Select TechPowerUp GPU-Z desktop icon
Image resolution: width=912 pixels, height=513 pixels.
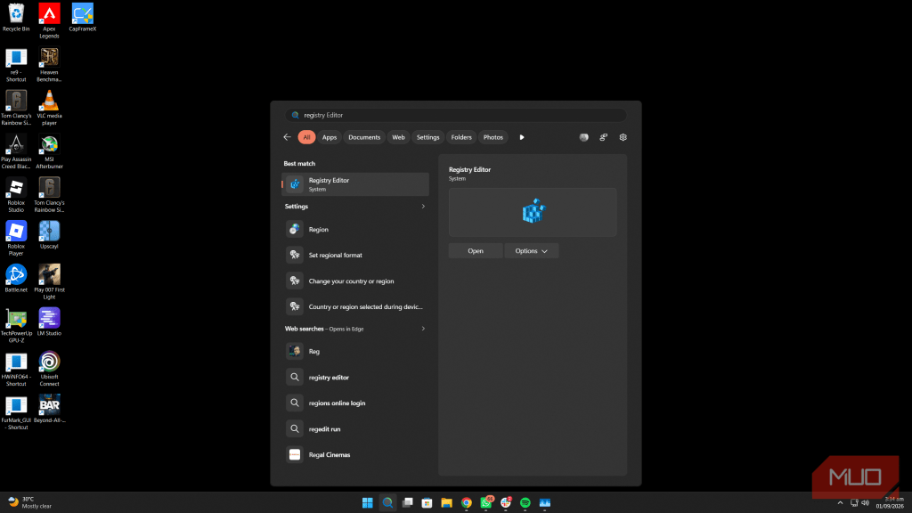point(16,325)
